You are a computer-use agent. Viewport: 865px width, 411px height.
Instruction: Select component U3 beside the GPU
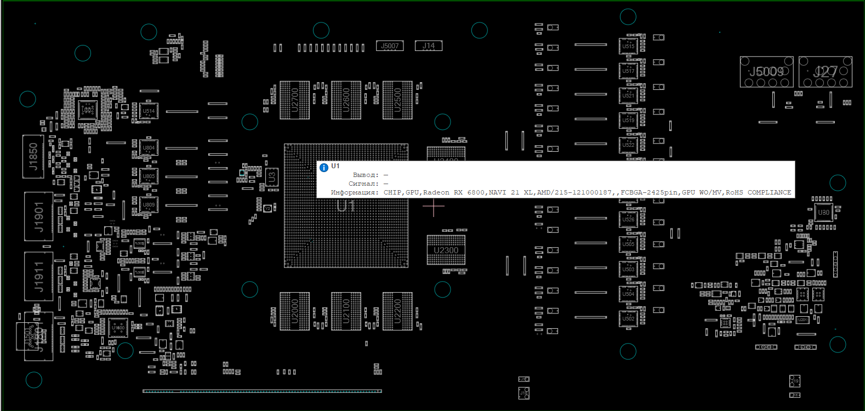(271, 177)
